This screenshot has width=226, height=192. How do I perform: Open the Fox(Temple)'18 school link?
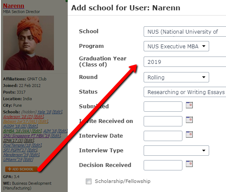click(17, 145)
